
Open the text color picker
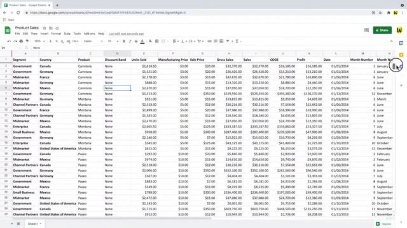[x=142, y=41]
